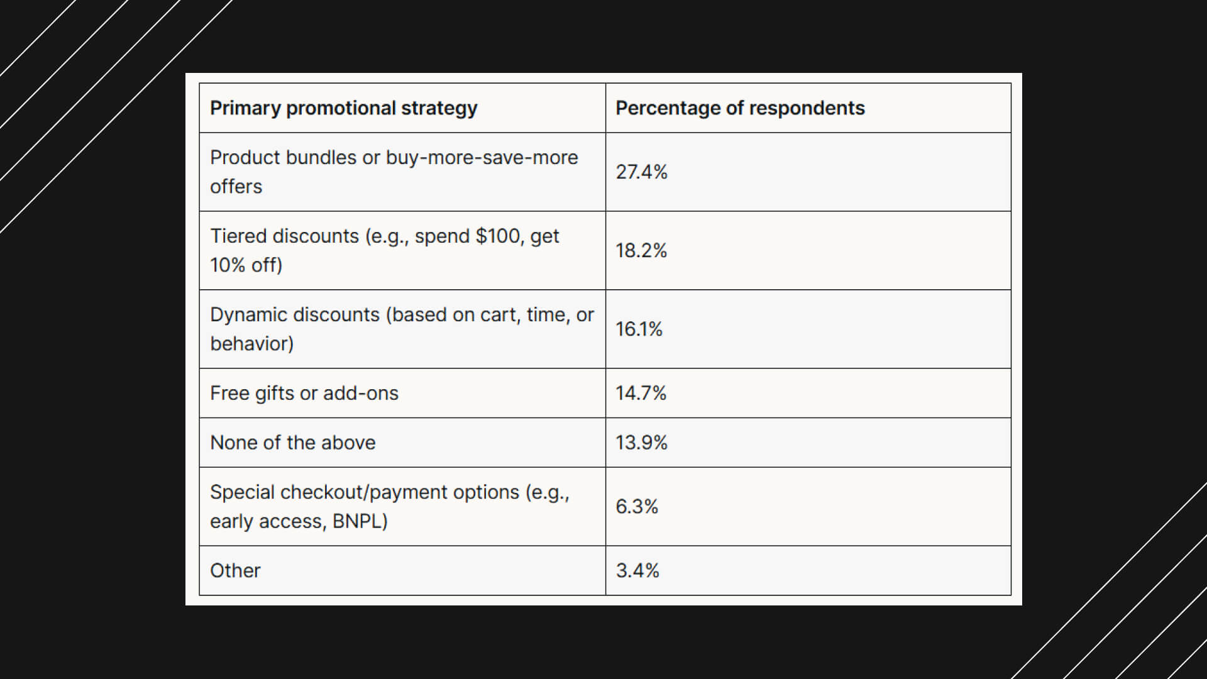Click the "Percentage of respondents" column header

click(x=739, y=108)
